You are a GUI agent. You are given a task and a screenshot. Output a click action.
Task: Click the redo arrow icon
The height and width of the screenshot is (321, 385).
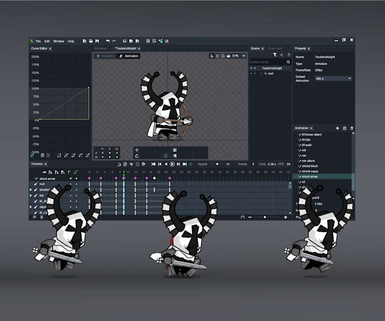coord(114,41)
